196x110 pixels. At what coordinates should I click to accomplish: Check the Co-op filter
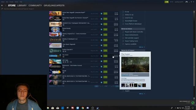[x=123, y=12]
